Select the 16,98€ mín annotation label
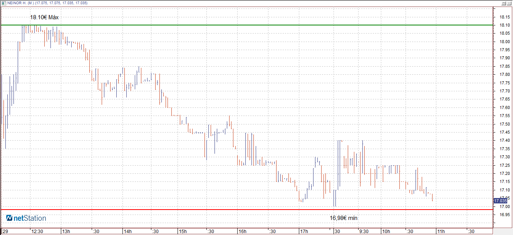 pyautogui.click(x=344, y=218)
